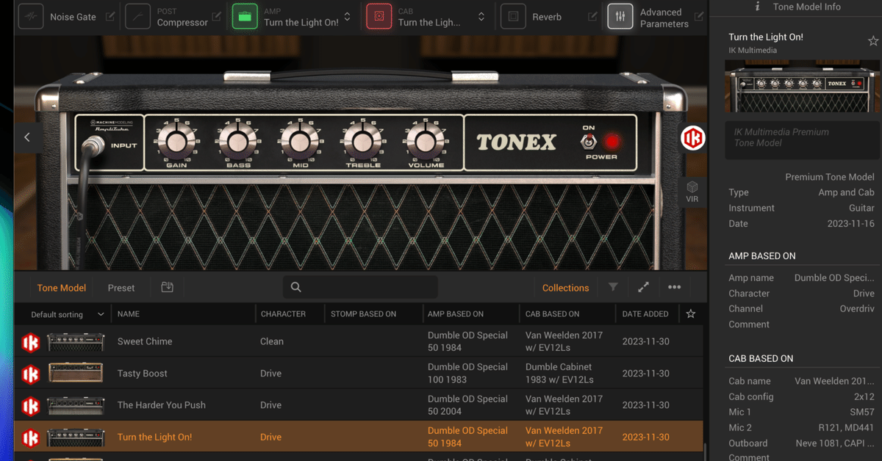Click the POST Compressor label
Viewport: 882px width, 461px height.
pyautogui.click(x=181, y=18)
